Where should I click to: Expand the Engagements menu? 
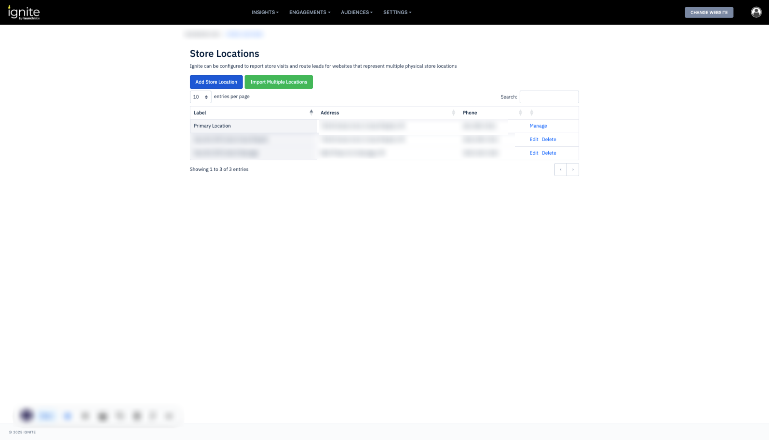309,12
